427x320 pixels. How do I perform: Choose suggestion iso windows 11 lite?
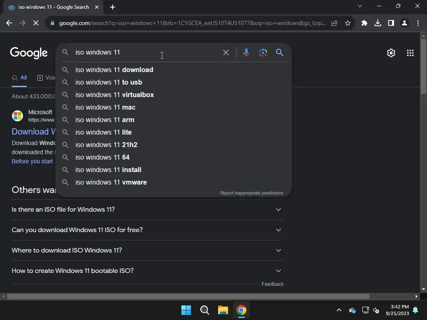[173, 132]
